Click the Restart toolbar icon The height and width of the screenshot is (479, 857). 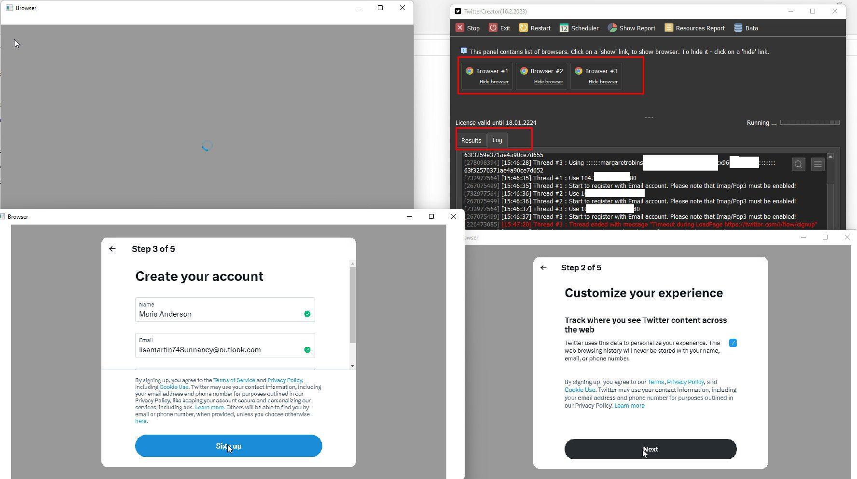coord(523,28)
